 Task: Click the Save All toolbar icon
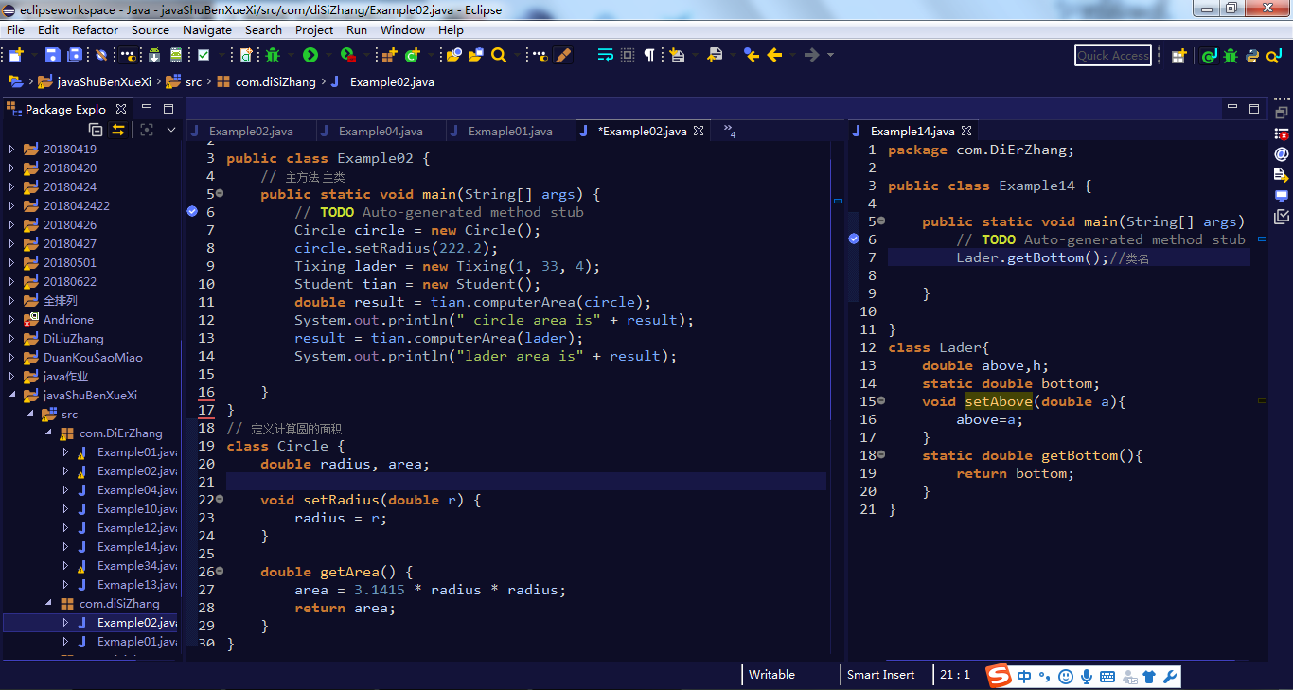coord(75,55)
